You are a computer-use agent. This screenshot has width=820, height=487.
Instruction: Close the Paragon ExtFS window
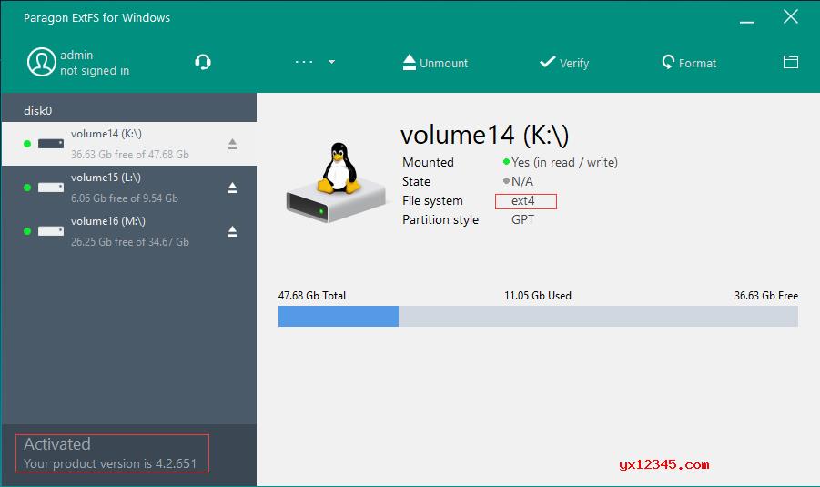click(791, 16)
